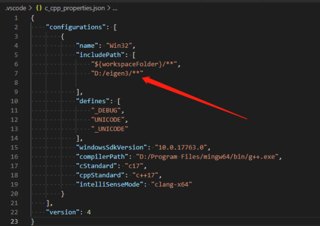Click the "_DEBUG" define value
The height and width of the screenshot is (226, 320).
click(x=106, y=111)
